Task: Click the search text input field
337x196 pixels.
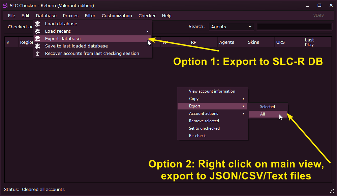Action: 294,27
